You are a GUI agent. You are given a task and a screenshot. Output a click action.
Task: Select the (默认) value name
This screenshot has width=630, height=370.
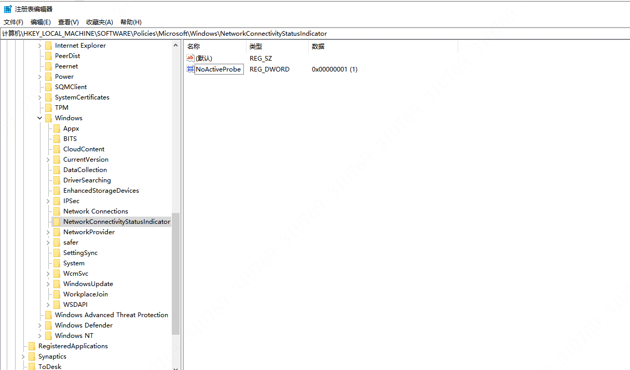point(204,59)
